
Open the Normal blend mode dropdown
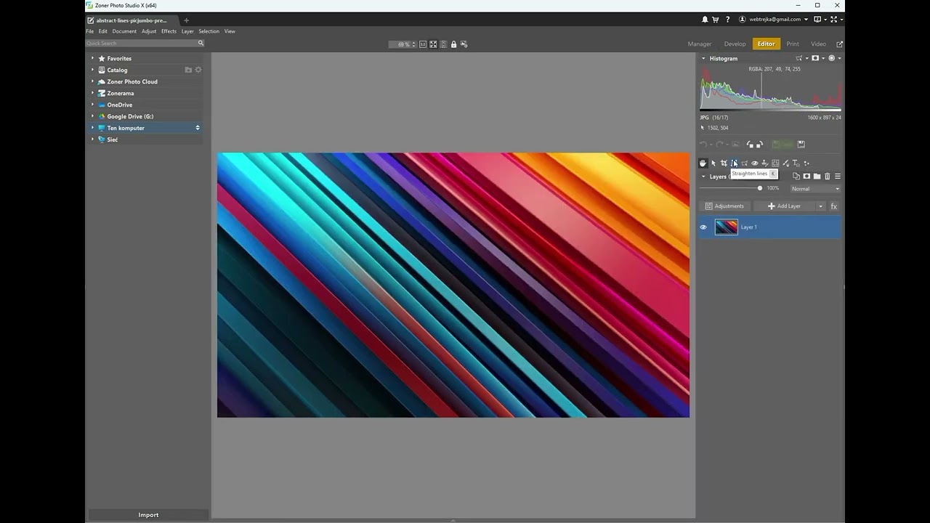815,189
